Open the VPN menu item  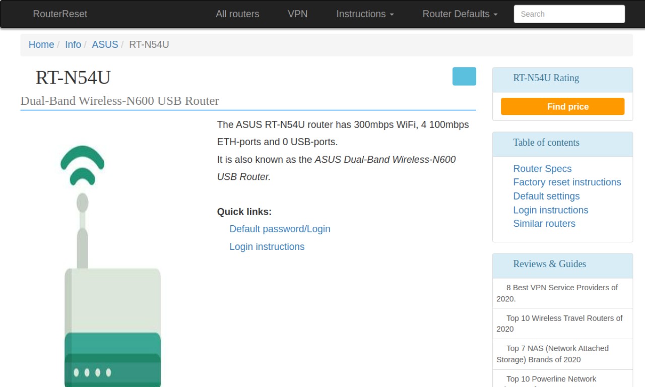click(x=297, y=14)
